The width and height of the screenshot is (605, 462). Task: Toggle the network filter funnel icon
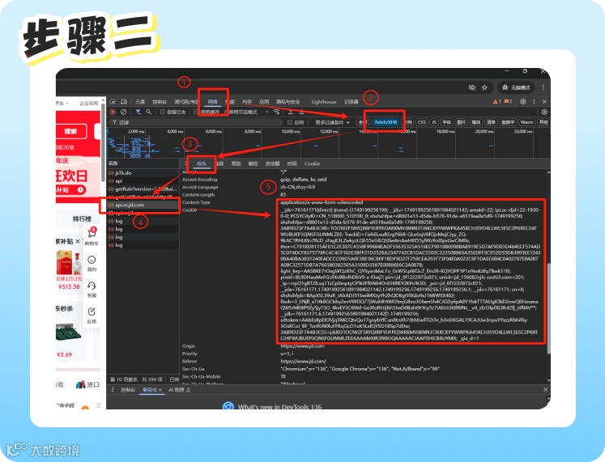[138, 112]
